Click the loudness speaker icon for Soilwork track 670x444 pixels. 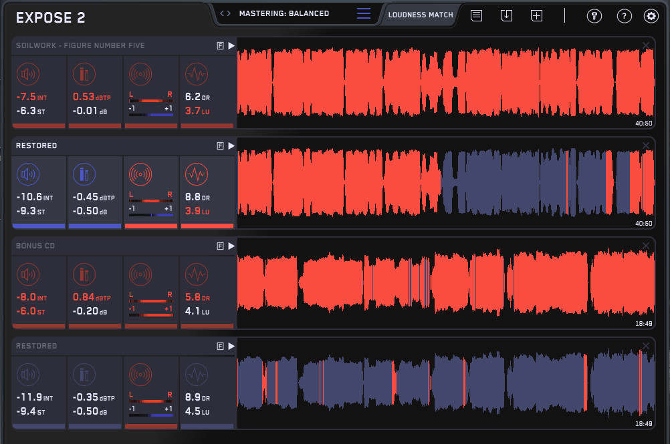[28, 73]
